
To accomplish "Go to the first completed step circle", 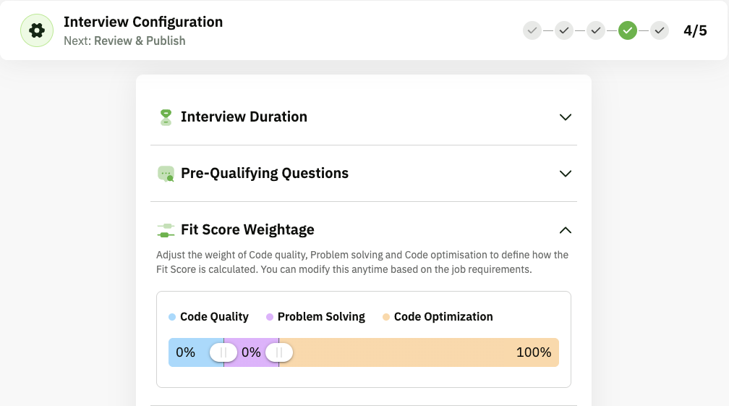I will tap(532, 30).
